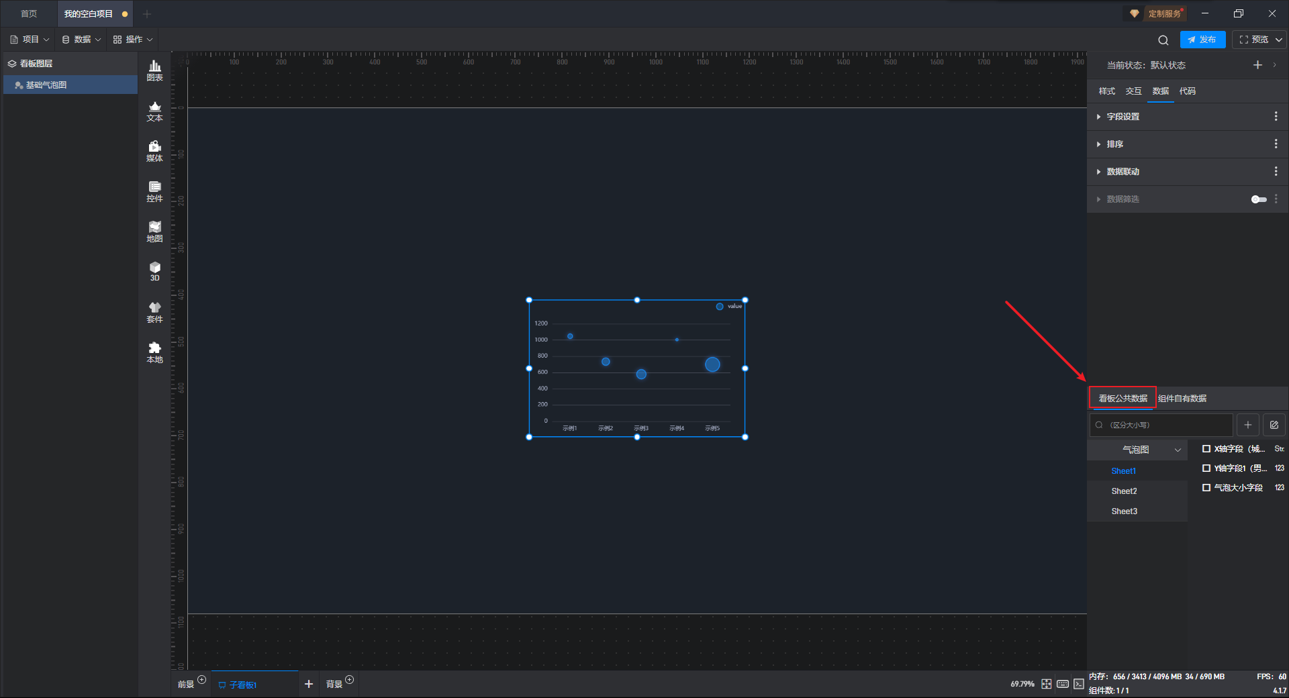Add a new data source with the plus button
The width and height of the screenshot is (1289, 698).
tap(1247, 425)
